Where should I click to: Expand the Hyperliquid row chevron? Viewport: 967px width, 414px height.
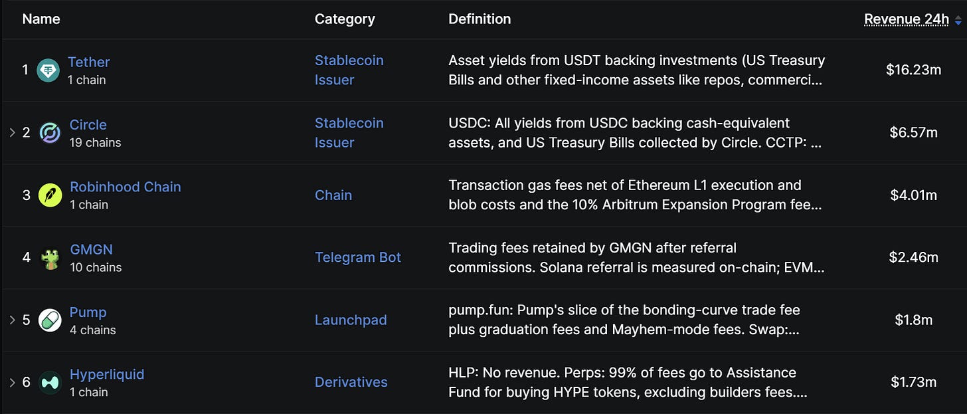(x=12, y=383)
